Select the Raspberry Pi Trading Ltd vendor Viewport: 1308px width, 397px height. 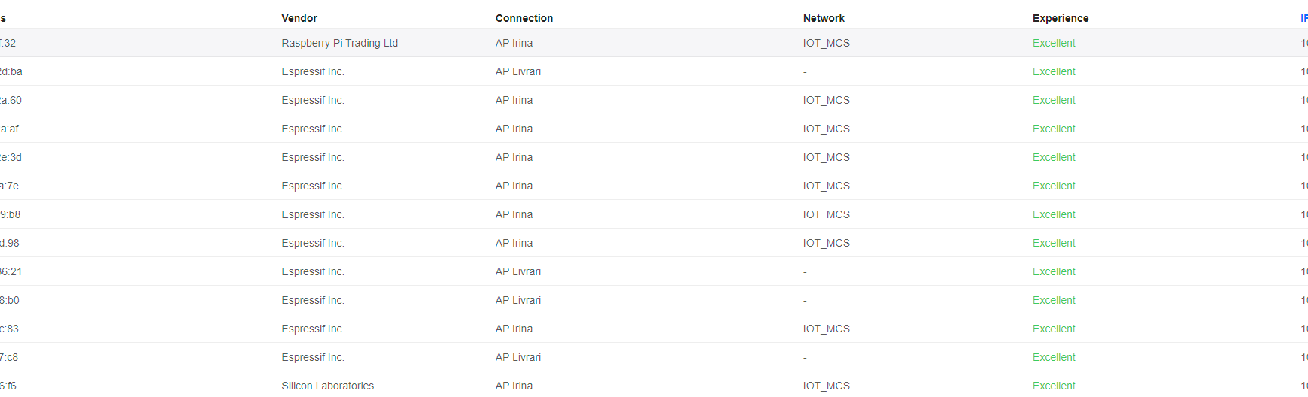[x=339, y=43]
